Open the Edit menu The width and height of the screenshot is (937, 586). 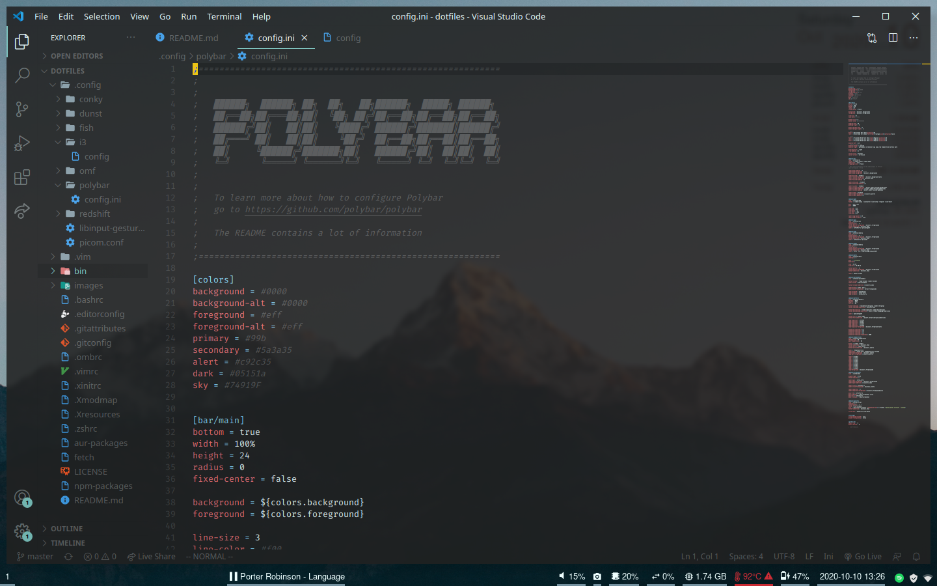pyautogui.click(x=66, y=16)
